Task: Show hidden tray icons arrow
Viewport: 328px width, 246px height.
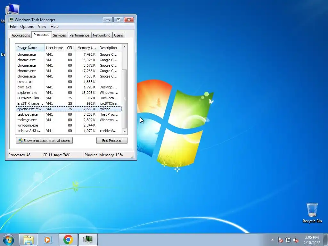Action: 272,240
